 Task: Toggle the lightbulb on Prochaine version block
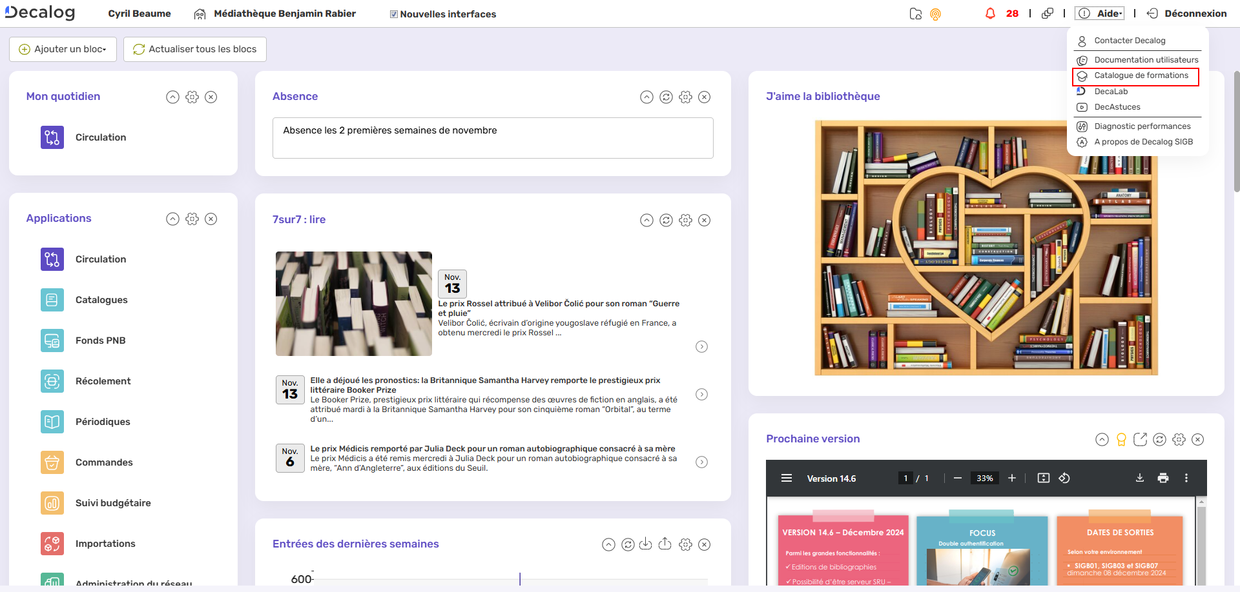1121,439
